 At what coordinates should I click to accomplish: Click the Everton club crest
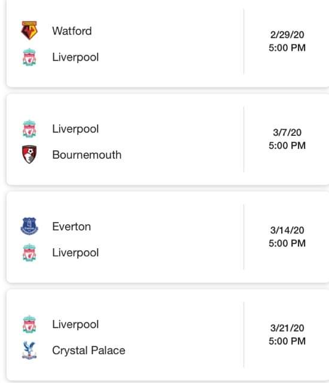[29, 226]
